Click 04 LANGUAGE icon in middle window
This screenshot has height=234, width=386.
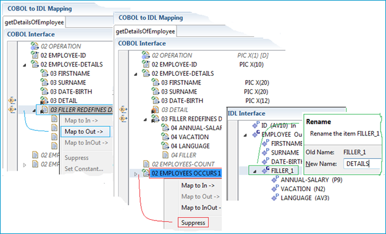(x=165, y=146)
